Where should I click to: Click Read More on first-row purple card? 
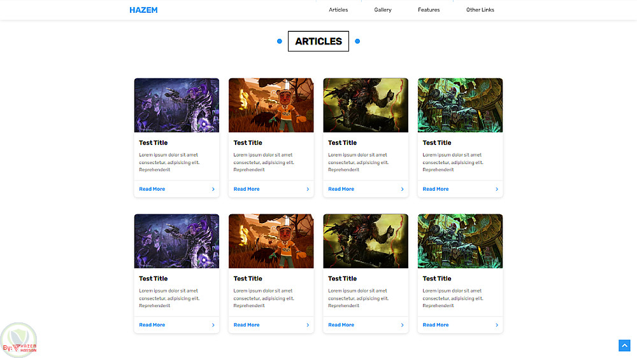point(152,189)
